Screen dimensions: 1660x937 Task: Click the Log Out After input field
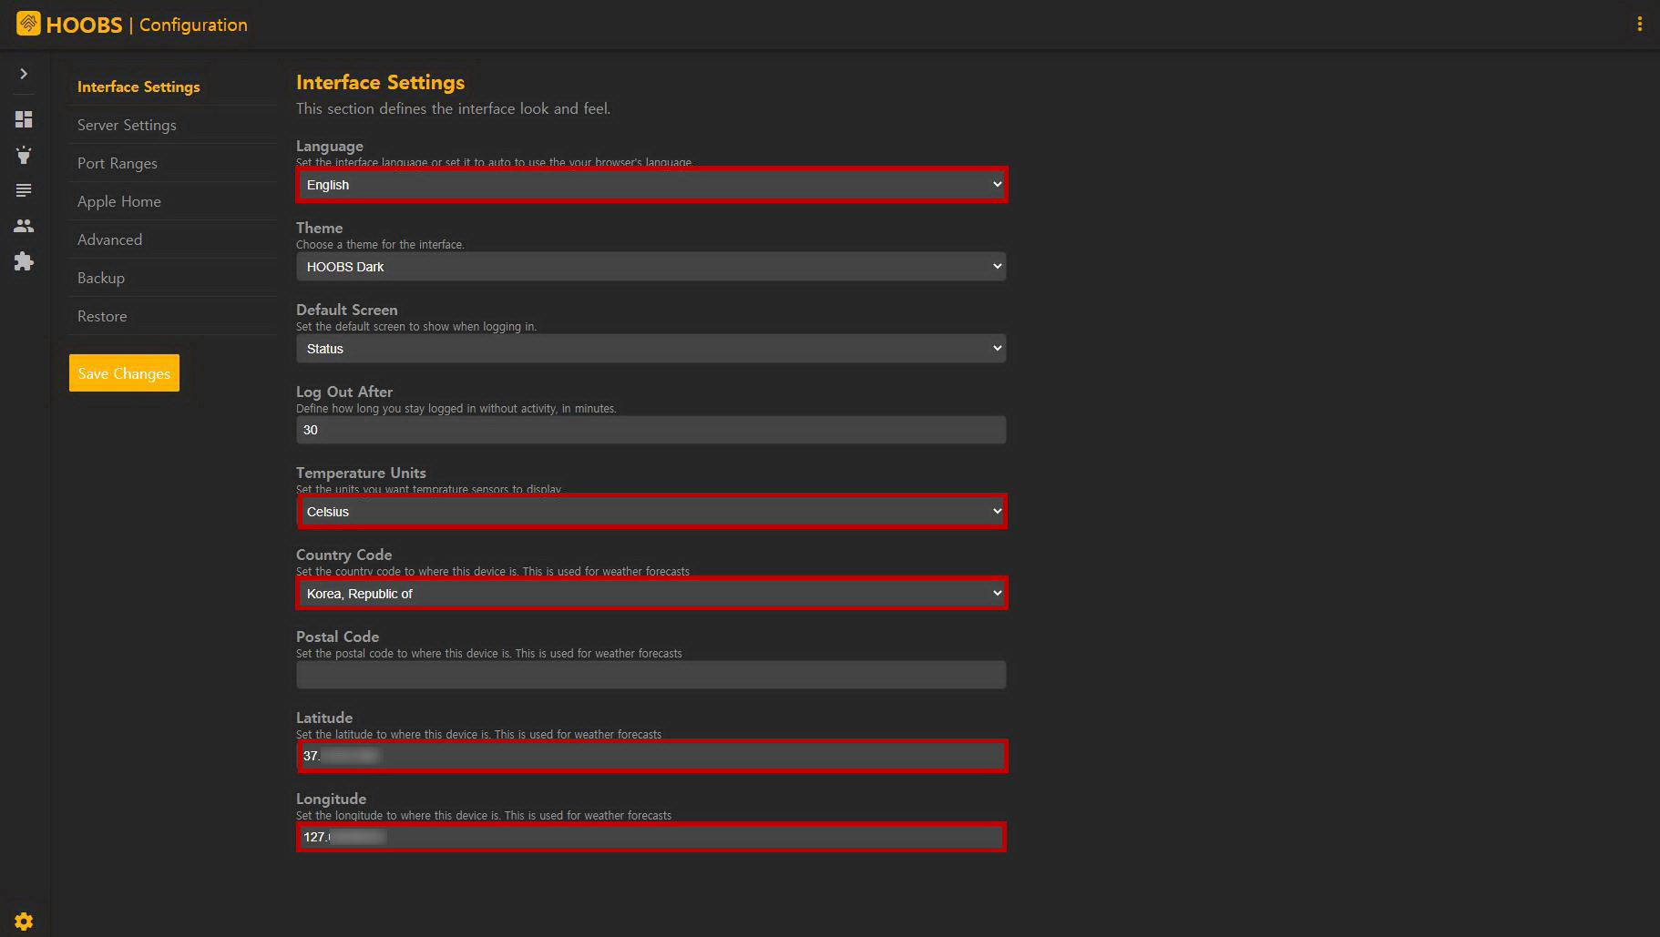click(651, 430)
